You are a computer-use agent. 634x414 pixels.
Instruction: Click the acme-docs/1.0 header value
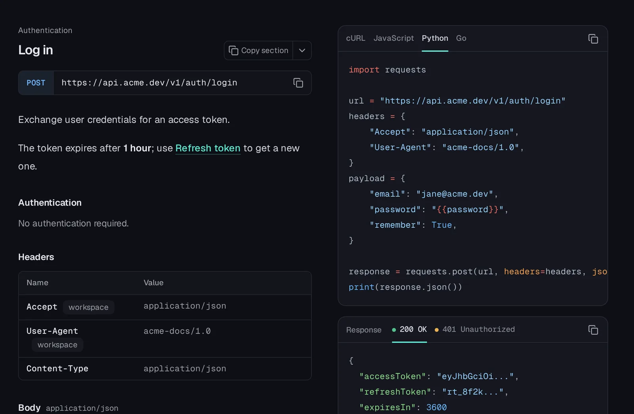point(177,331)
